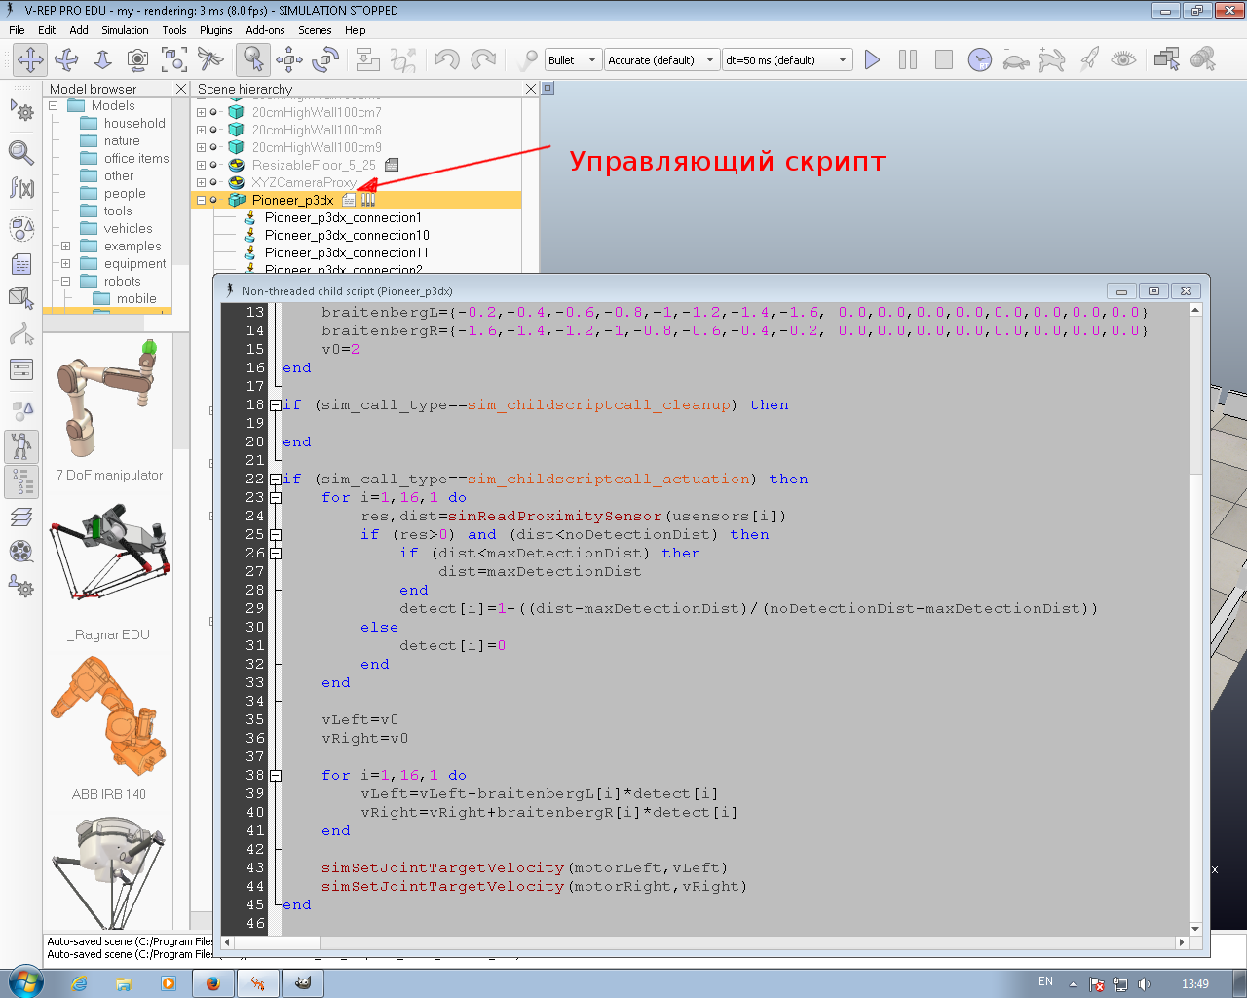Slow down simulation with turtle icon

1016,59
